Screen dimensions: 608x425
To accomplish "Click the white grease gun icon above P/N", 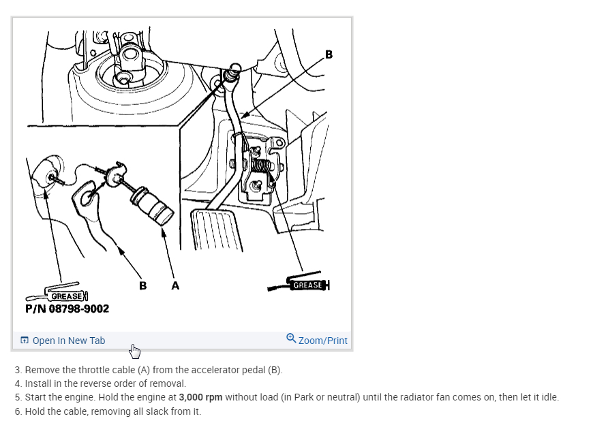I will 57,292.
